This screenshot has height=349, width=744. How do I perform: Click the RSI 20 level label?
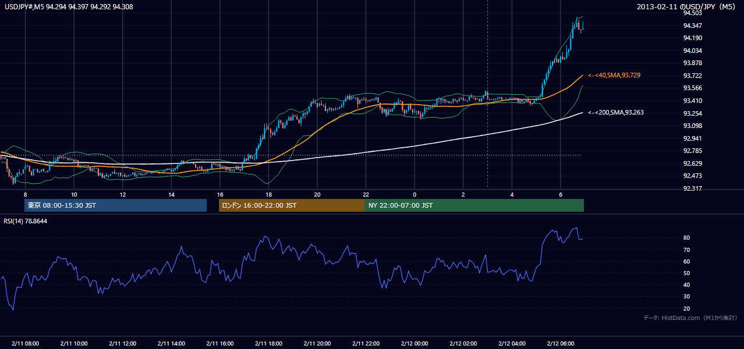(687, 308)
